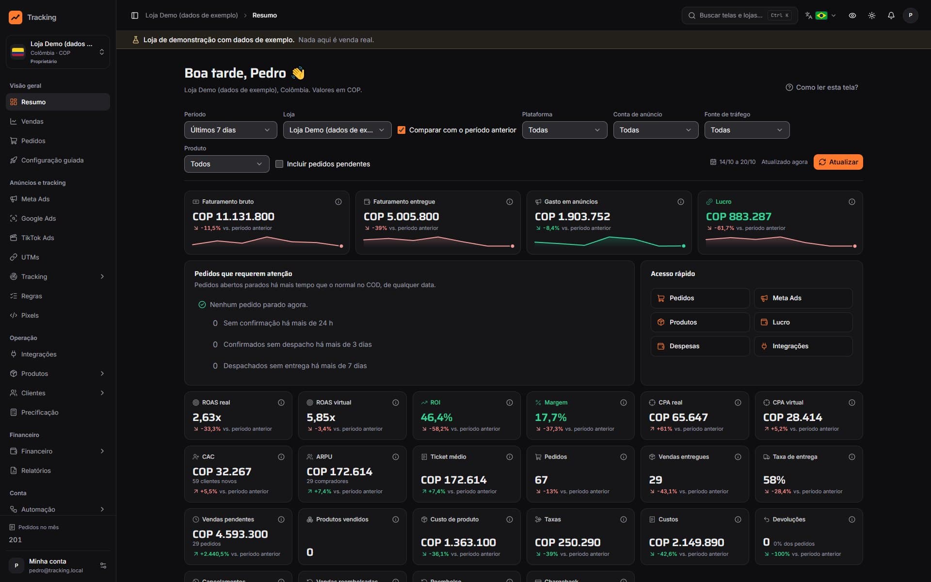Open info icon on Faturamento bruto card
Viewport: 931px width, 582px height.
point(338,202)
